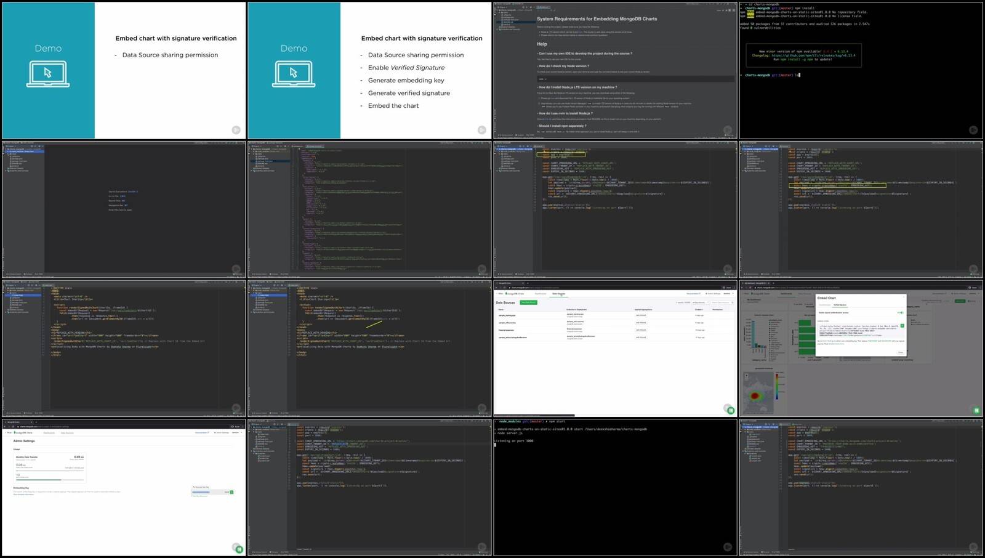The image size is (985, 558).
Task: Open the chat widget on the Admin Settings page
Action: point(239,549)
